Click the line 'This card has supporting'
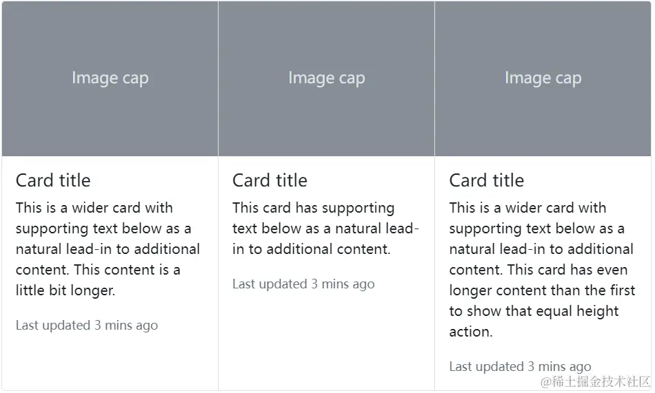655x393 pixels. click(313, 208)
